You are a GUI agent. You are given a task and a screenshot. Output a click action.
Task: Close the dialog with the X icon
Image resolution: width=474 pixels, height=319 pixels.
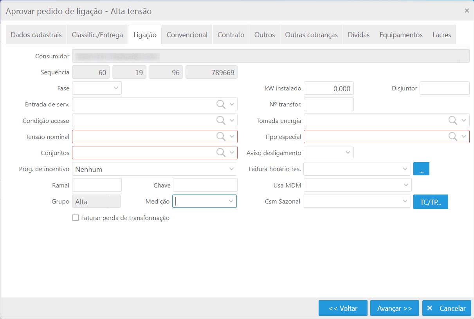[x=467, y=11]
